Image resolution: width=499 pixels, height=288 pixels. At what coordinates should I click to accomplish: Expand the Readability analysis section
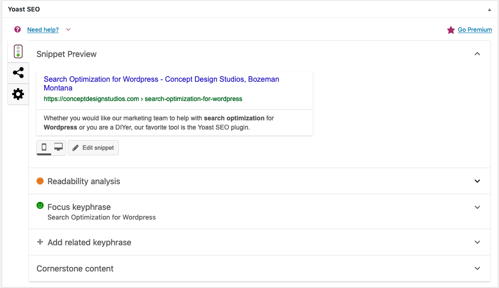(477, 181)
